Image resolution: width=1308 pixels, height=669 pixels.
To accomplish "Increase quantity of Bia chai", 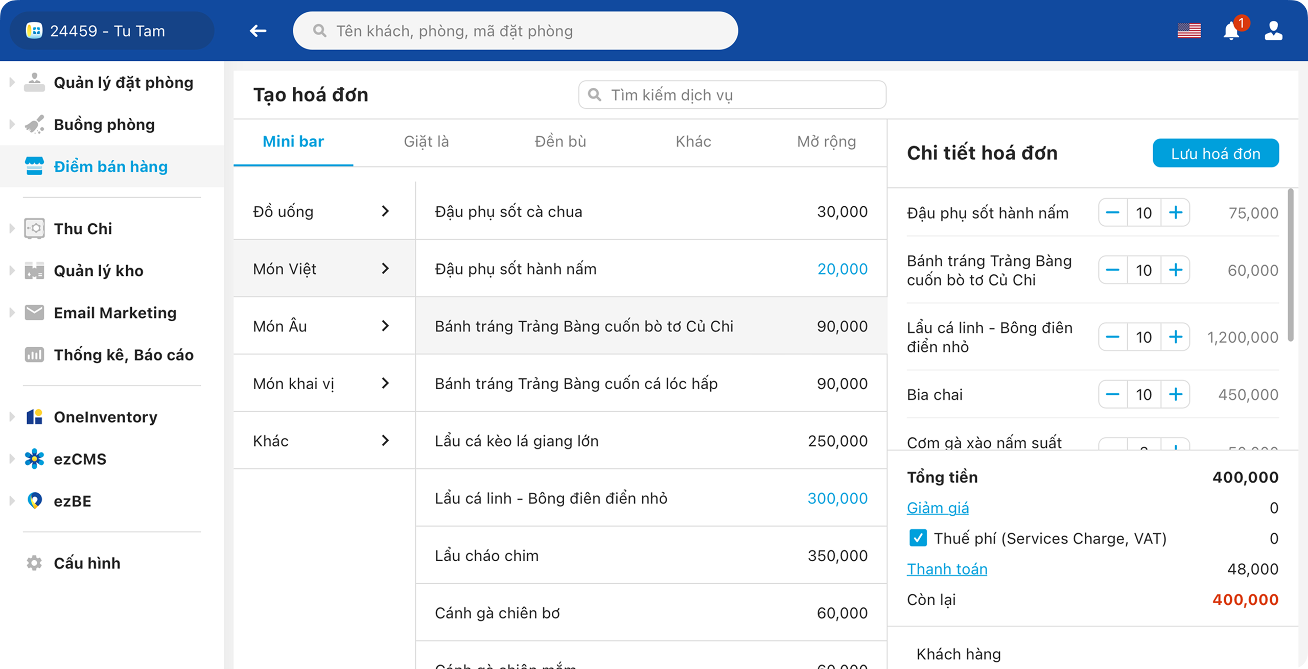I will (1175, 394).
